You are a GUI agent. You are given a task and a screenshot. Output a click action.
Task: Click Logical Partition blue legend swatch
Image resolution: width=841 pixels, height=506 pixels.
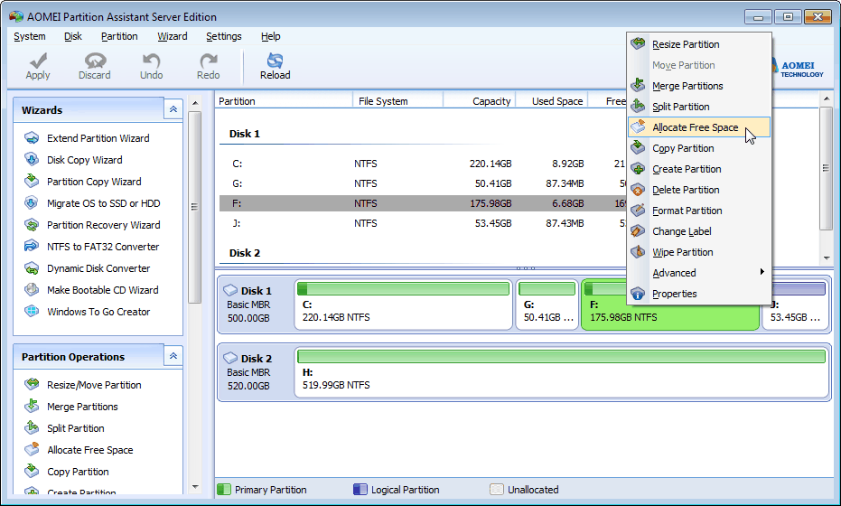pyautogui.click(x=360, y=490)
